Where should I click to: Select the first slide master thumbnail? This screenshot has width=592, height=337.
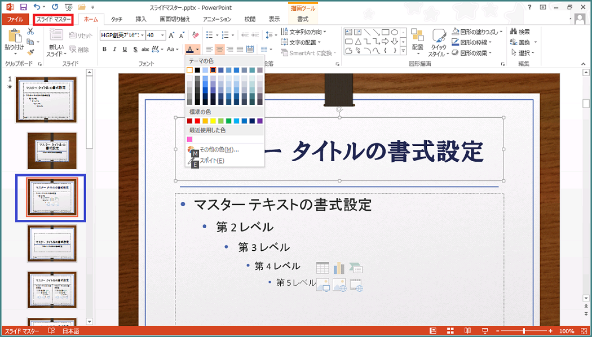pyautogui.click(x=46, y=100)
